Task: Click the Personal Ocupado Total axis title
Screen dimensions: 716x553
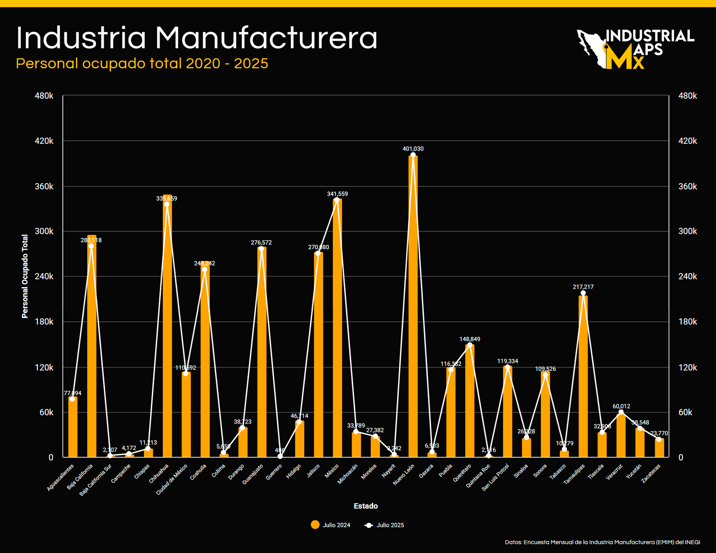Action: pos(25,276)
